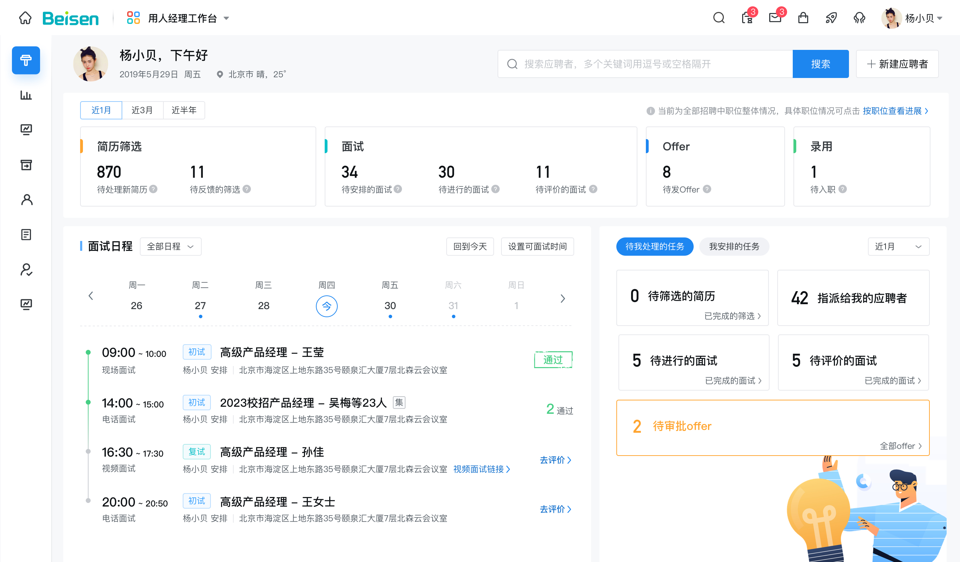Click the rocket icon in top bar
The width and height of the screenshot is (960, 562).
[831, 18]
